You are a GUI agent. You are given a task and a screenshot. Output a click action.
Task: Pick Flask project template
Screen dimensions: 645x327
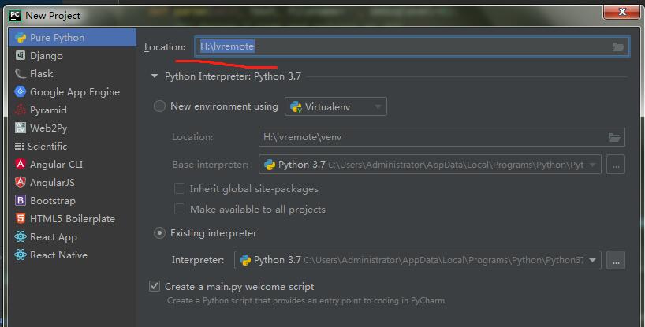pos(73,73)
